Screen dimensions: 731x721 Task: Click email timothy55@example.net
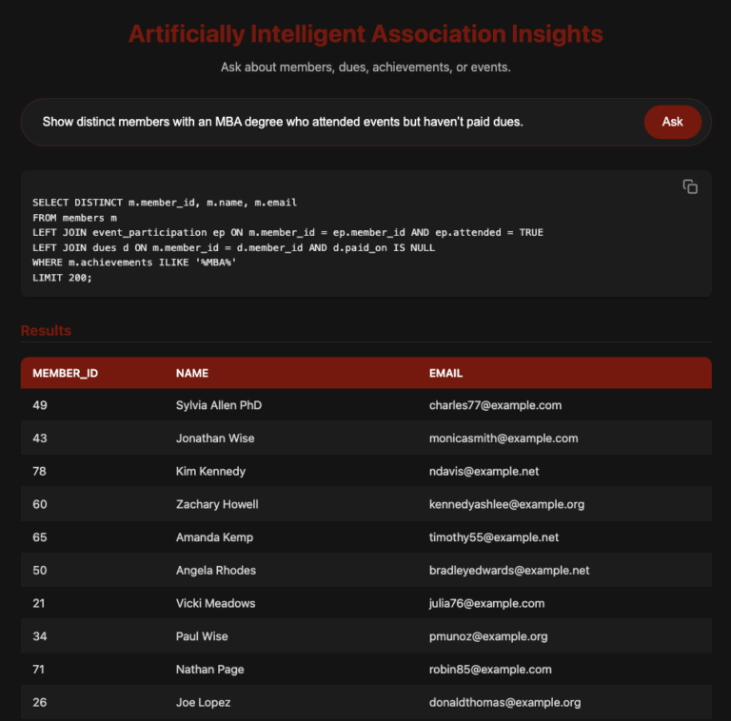[494, 537]
